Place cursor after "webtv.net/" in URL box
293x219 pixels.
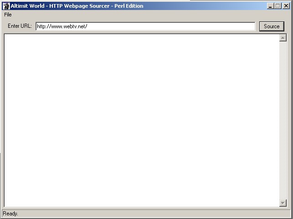click(x=87, y=26)
